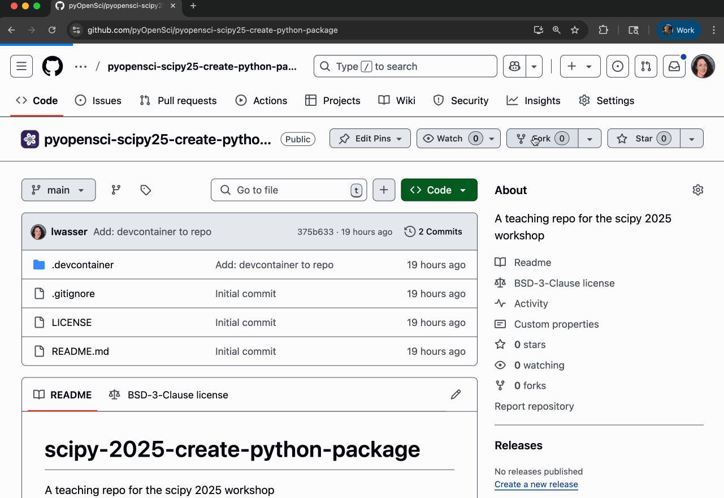Click the Copilot icon in header
724x498 pixels.
point(514,66)
